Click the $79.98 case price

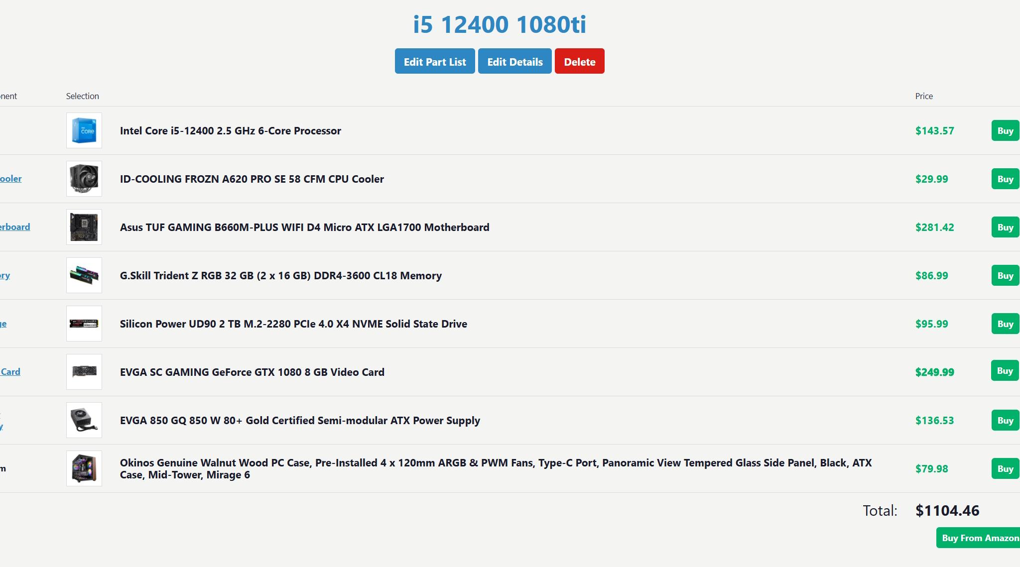(x=932, y=468)
